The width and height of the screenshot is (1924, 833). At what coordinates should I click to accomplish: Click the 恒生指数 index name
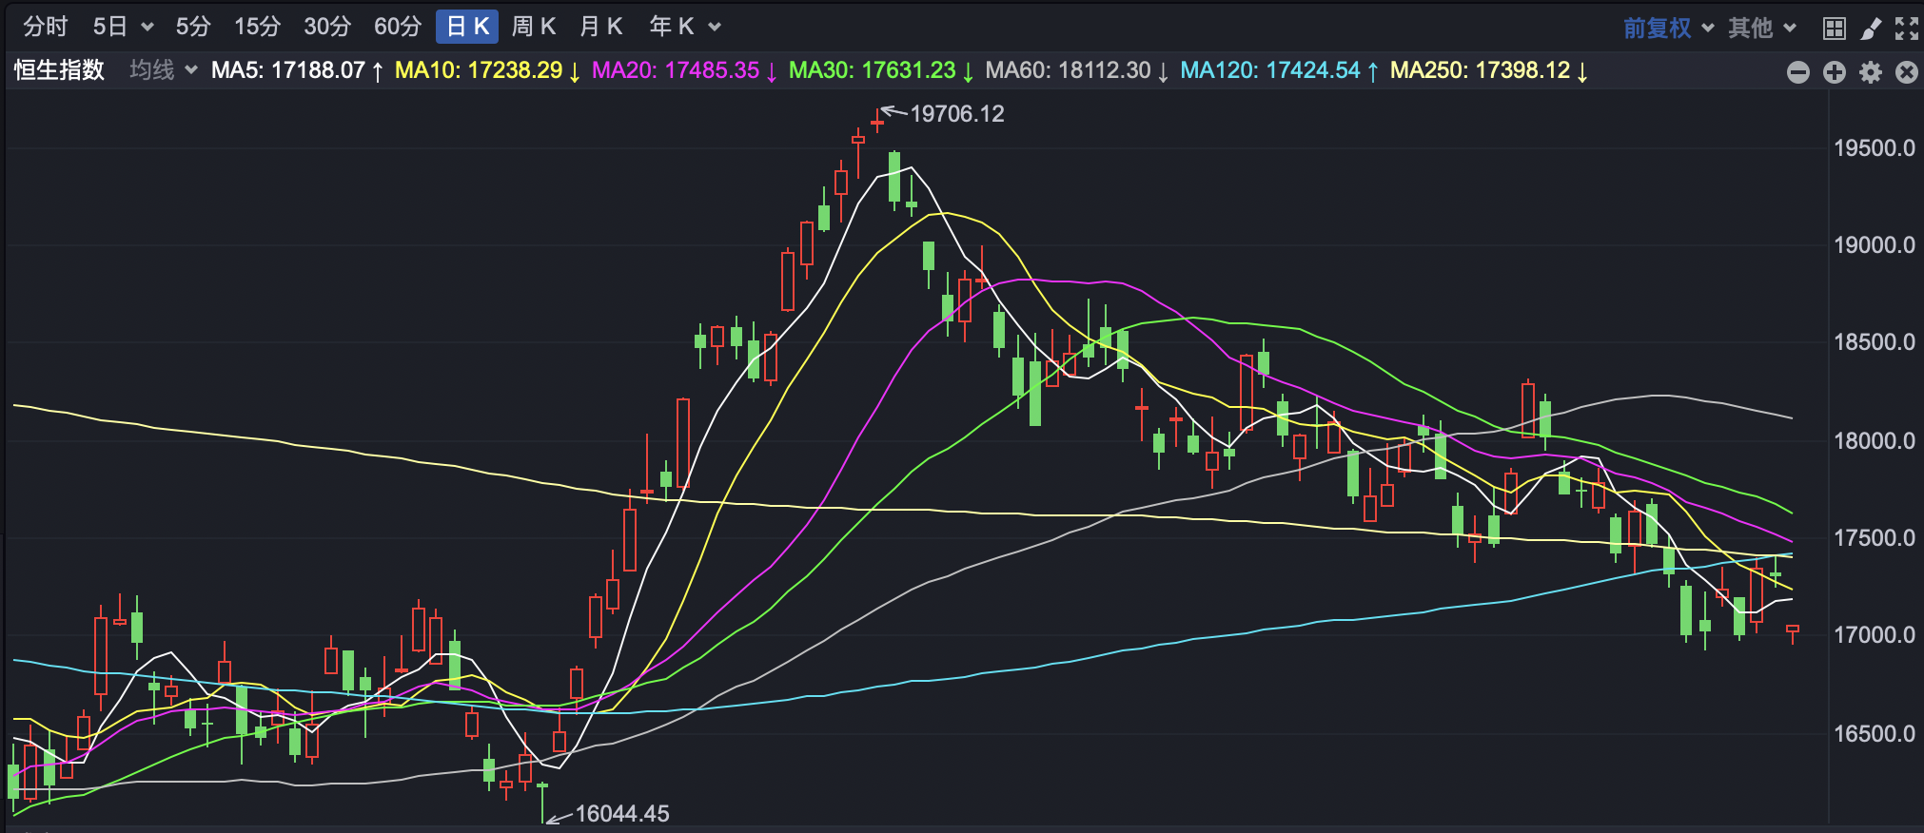pyautogui.click(x=59, y=70)
